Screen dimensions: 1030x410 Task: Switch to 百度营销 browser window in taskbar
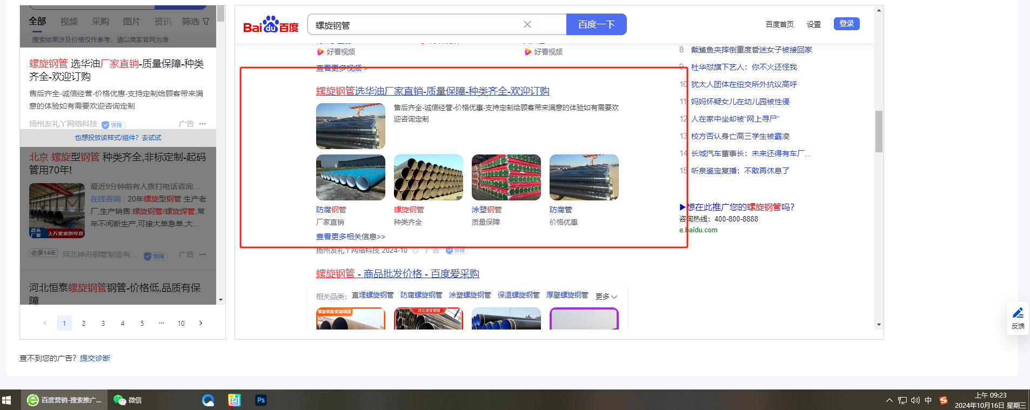pos(64,400)
